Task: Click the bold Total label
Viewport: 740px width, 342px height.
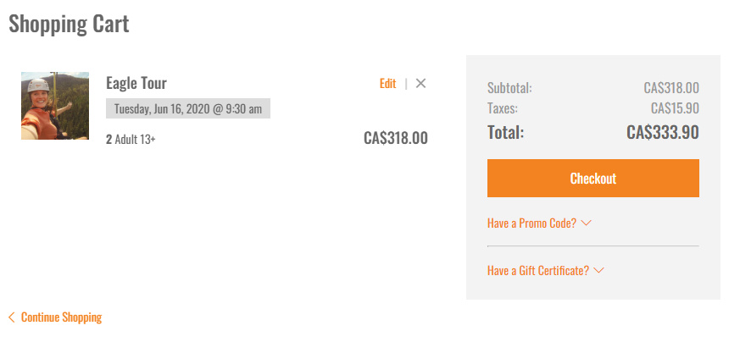Action: 505,132
